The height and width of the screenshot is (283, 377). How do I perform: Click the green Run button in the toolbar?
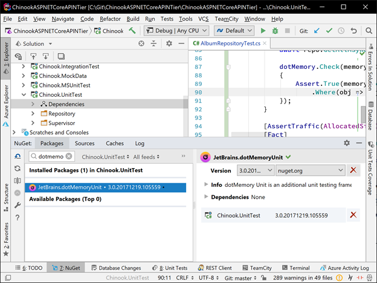click(x=263, y=31)
